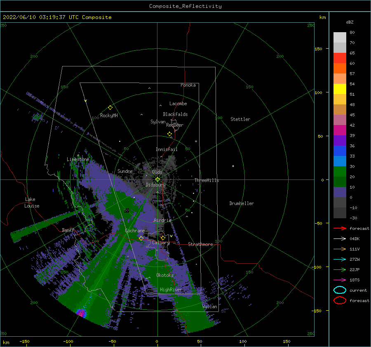Viewport: 371px width, 347px height.
Task: Click the Ponoka label
Action: (188, 85)
